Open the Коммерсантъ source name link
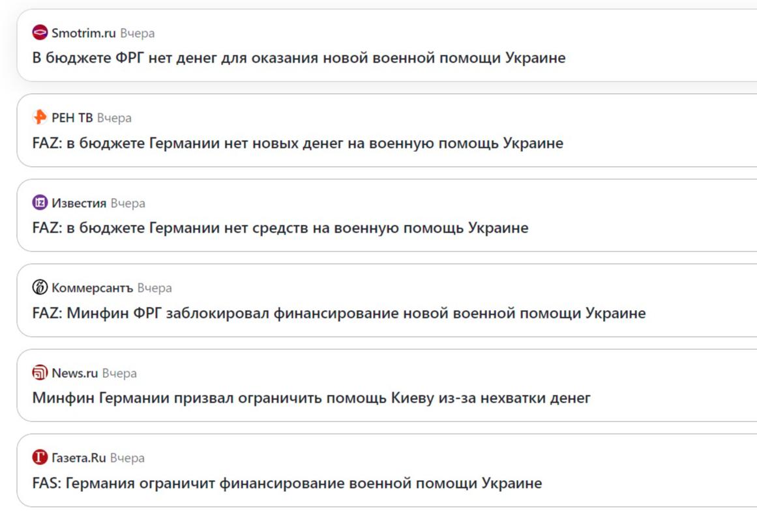Viewport: 757px width, 514px height. click(92, 288)
